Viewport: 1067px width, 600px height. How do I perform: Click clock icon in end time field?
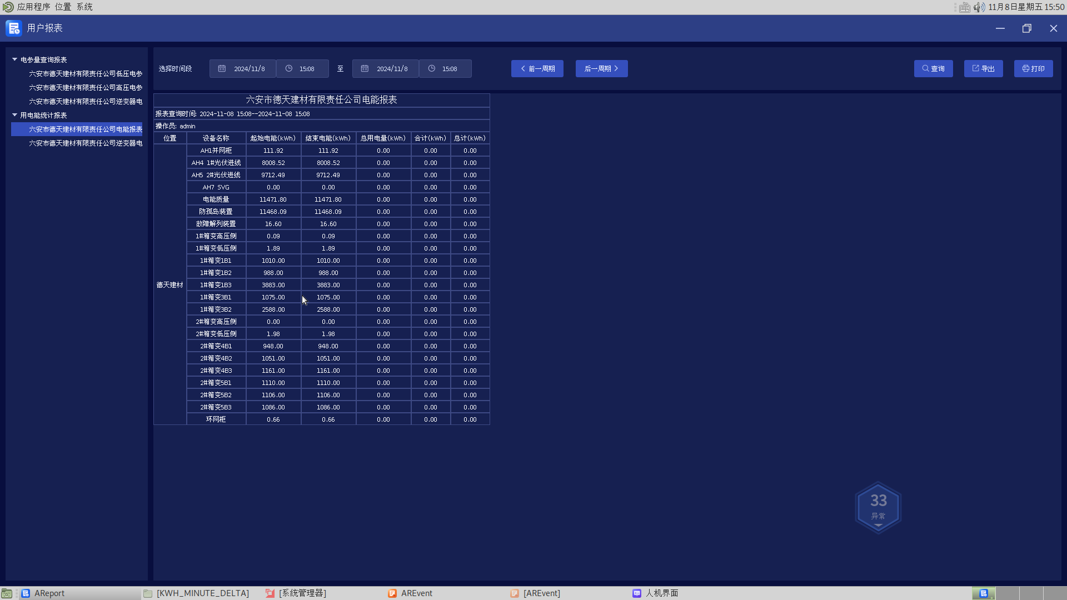(432, 68)
